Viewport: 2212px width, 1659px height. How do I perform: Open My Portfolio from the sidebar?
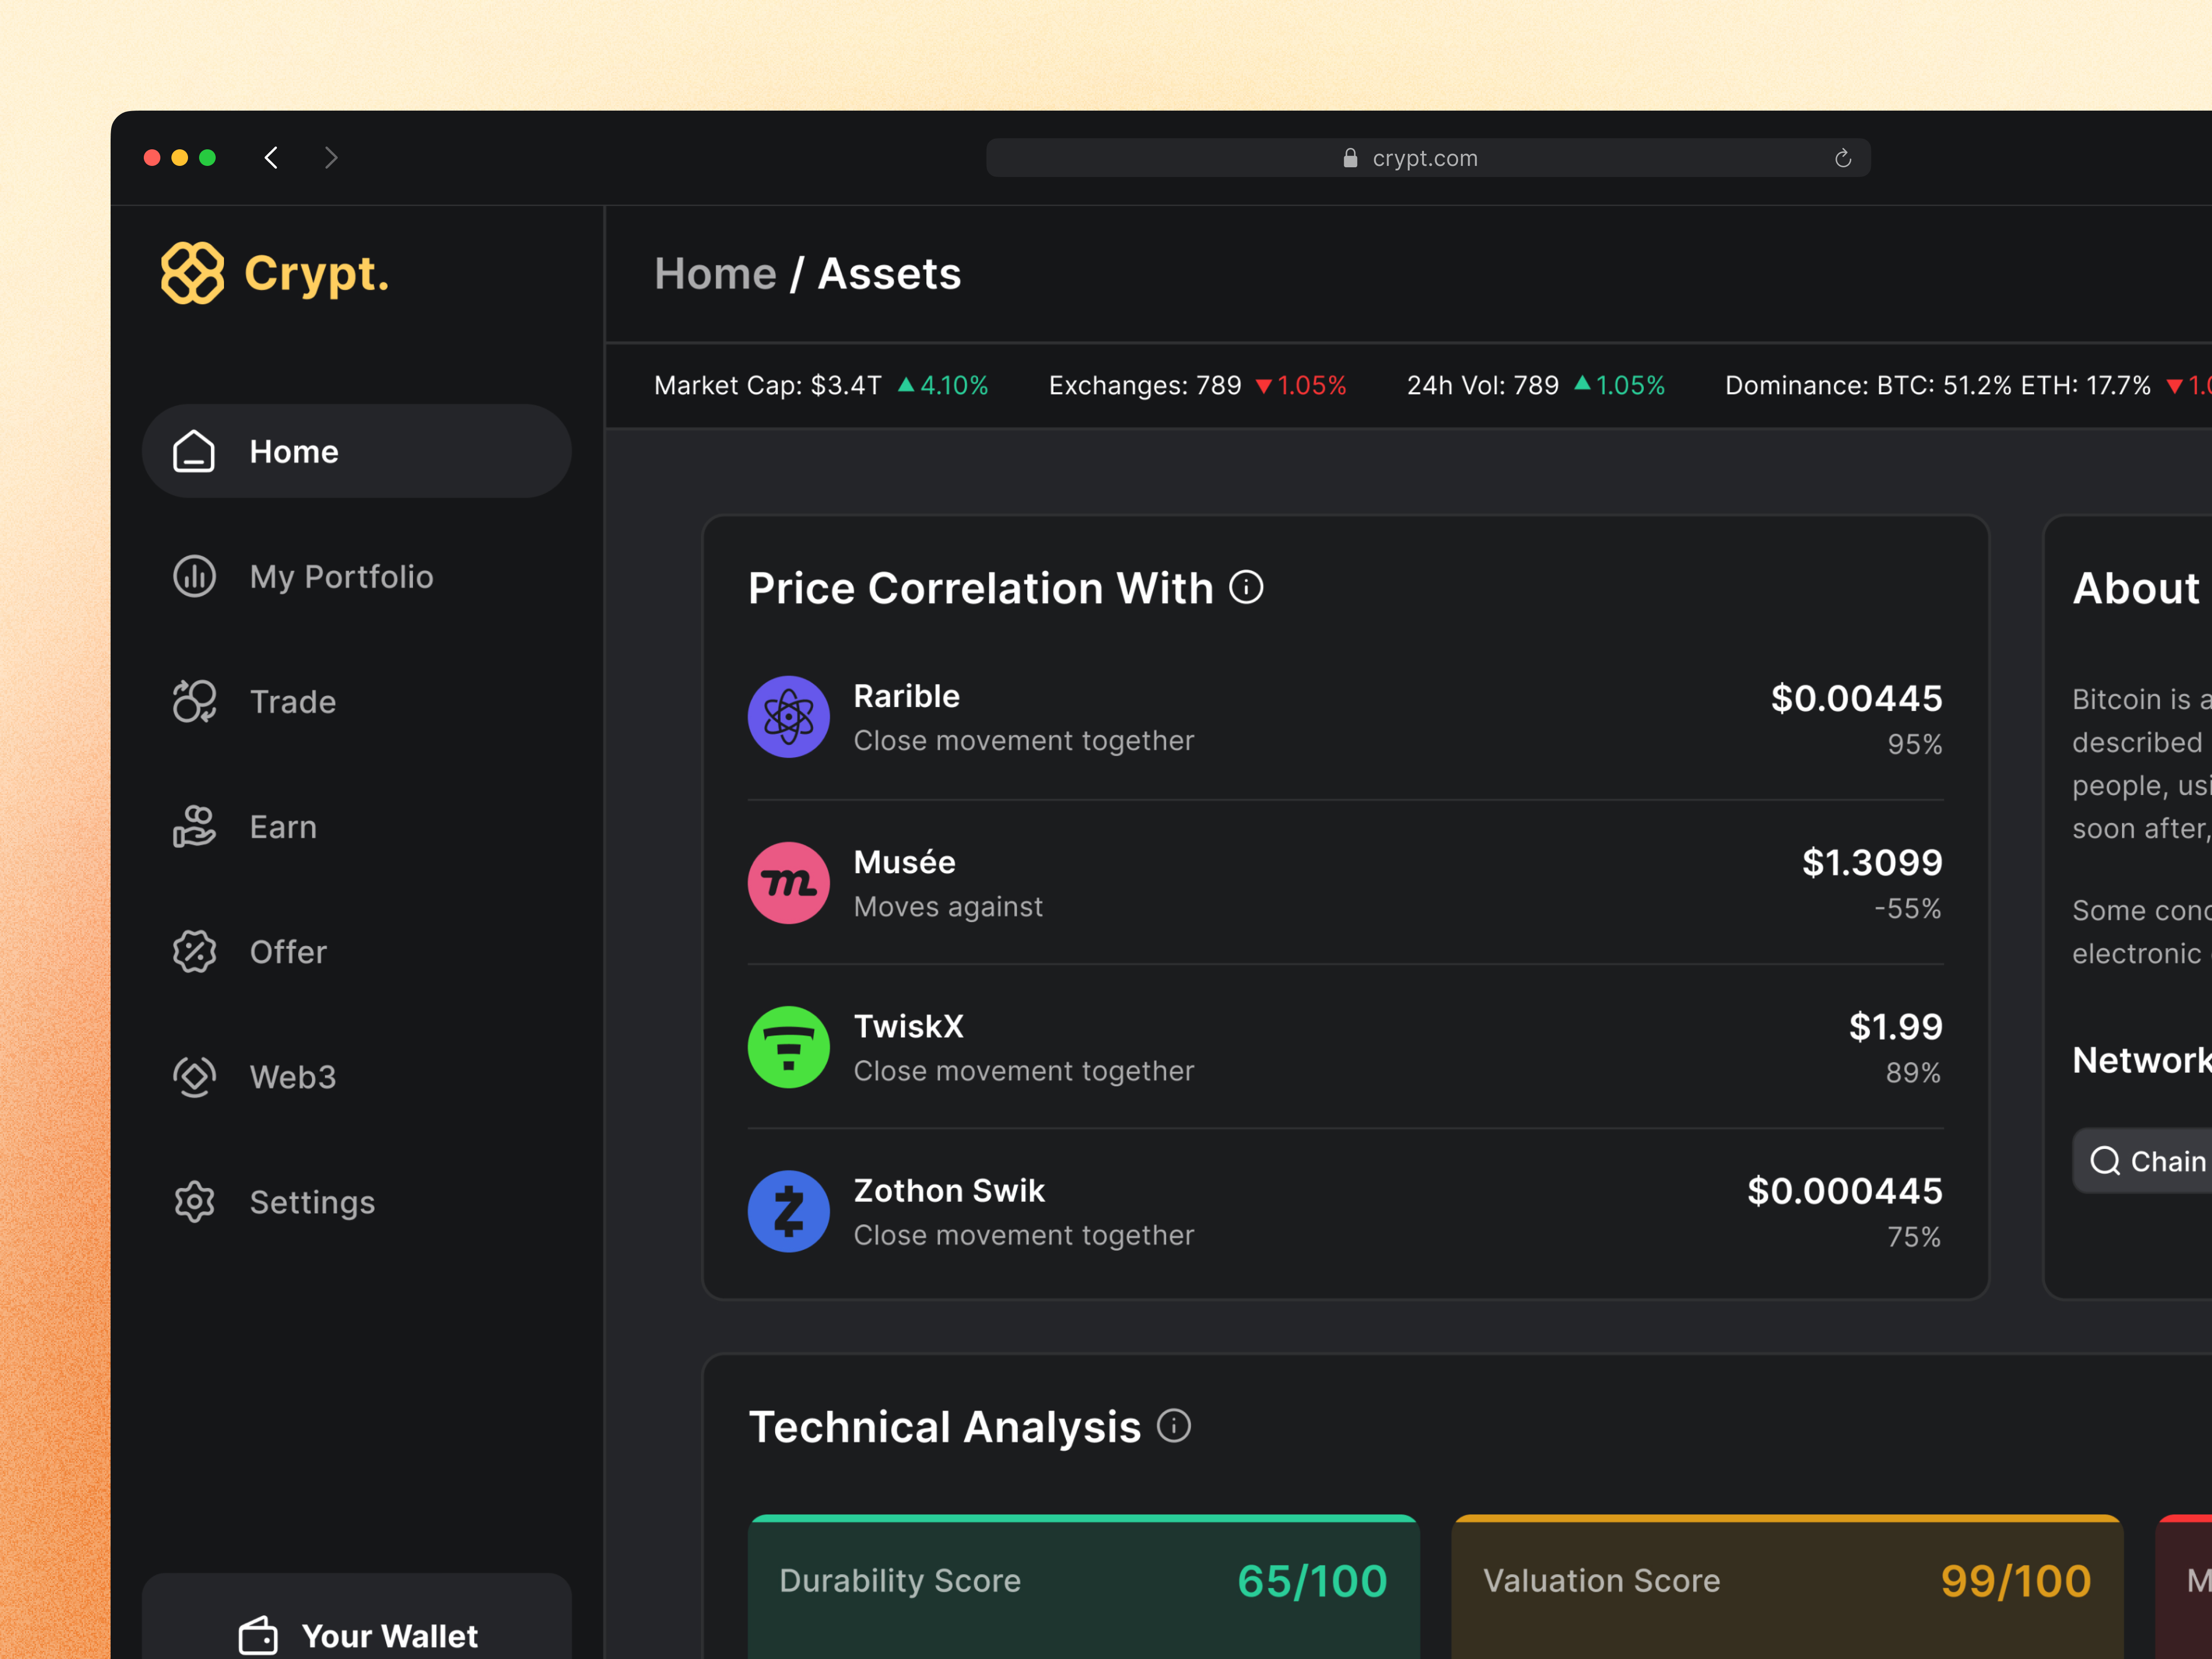click(x=341, y=576)
